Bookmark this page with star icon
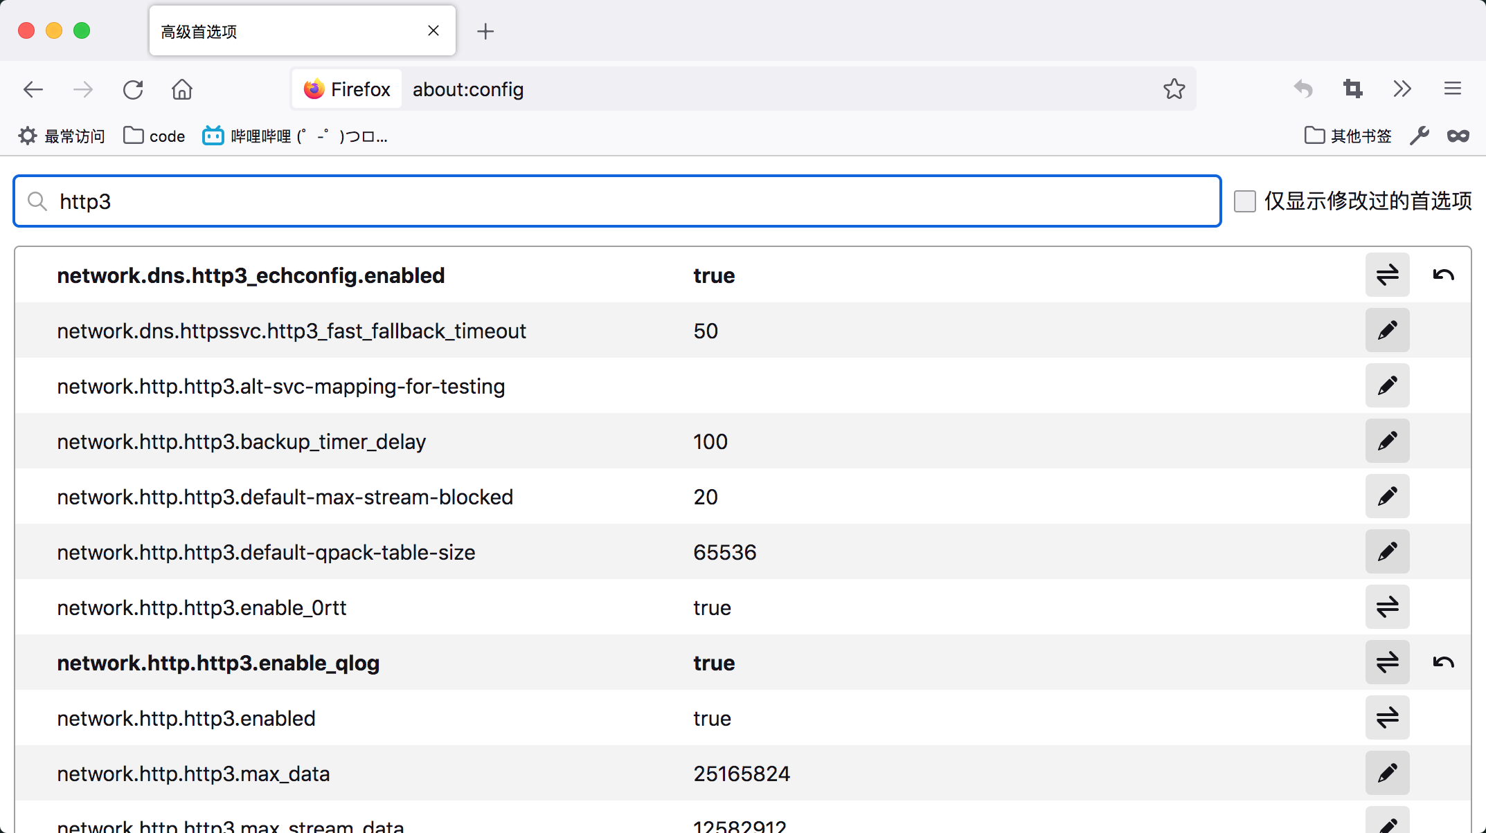 point(1174,89)
